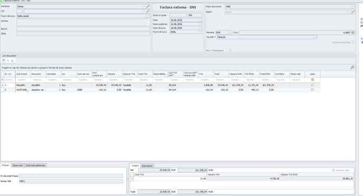
Task: Open the Data date picker dropdown
Action: (x=200, y=20)
